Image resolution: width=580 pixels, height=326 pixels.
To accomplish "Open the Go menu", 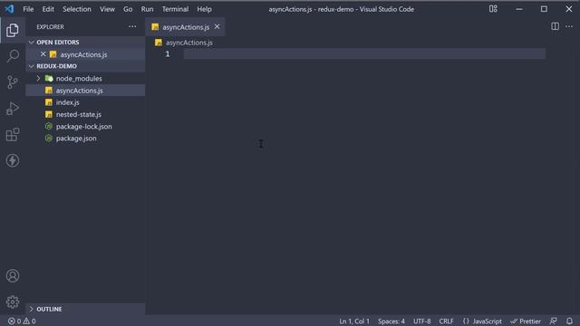I will coord(128,9).
